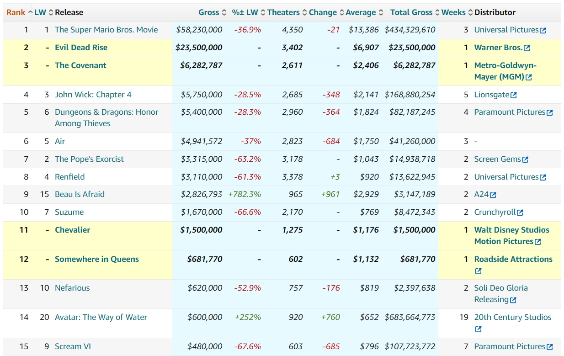Select the $13,386 average cell
The height and width of the screenshot is (356, 564).
(364, 30)
